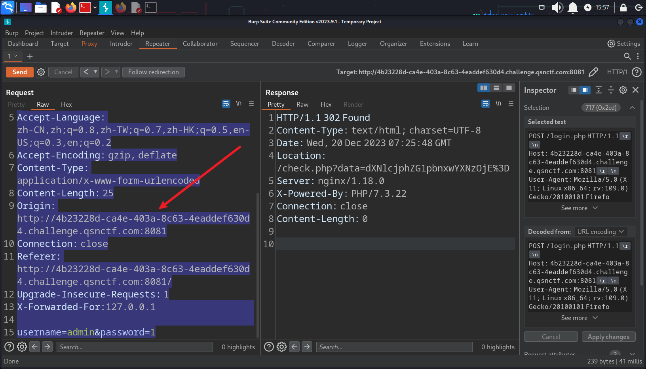Viewport: 646px width, 369px height.
Task: Set Inspector docked-right layout icon
Action: pos(585,90)
